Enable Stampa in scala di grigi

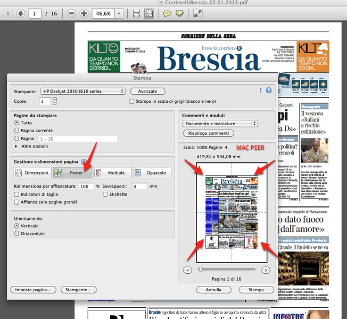point(131,101)
